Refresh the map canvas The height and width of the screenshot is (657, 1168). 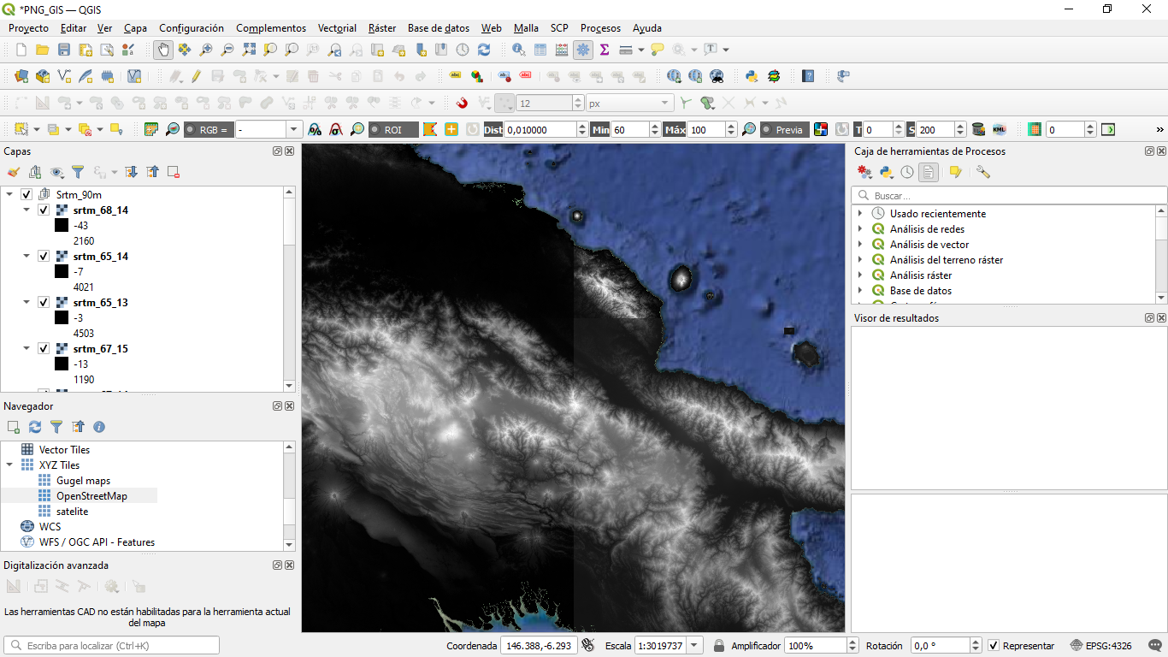pos(484,50)
